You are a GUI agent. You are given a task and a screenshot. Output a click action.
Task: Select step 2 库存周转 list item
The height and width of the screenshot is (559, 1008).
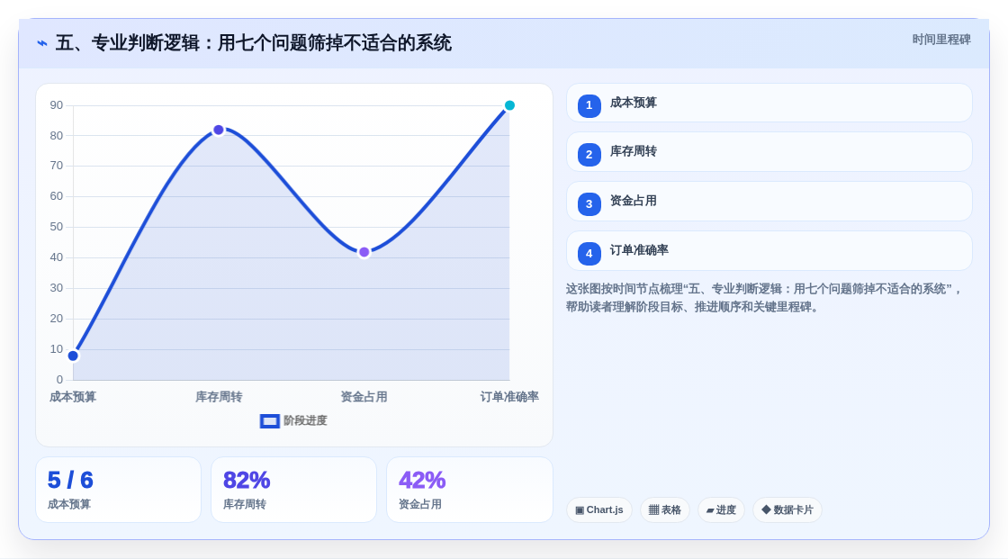click(769, 152)
